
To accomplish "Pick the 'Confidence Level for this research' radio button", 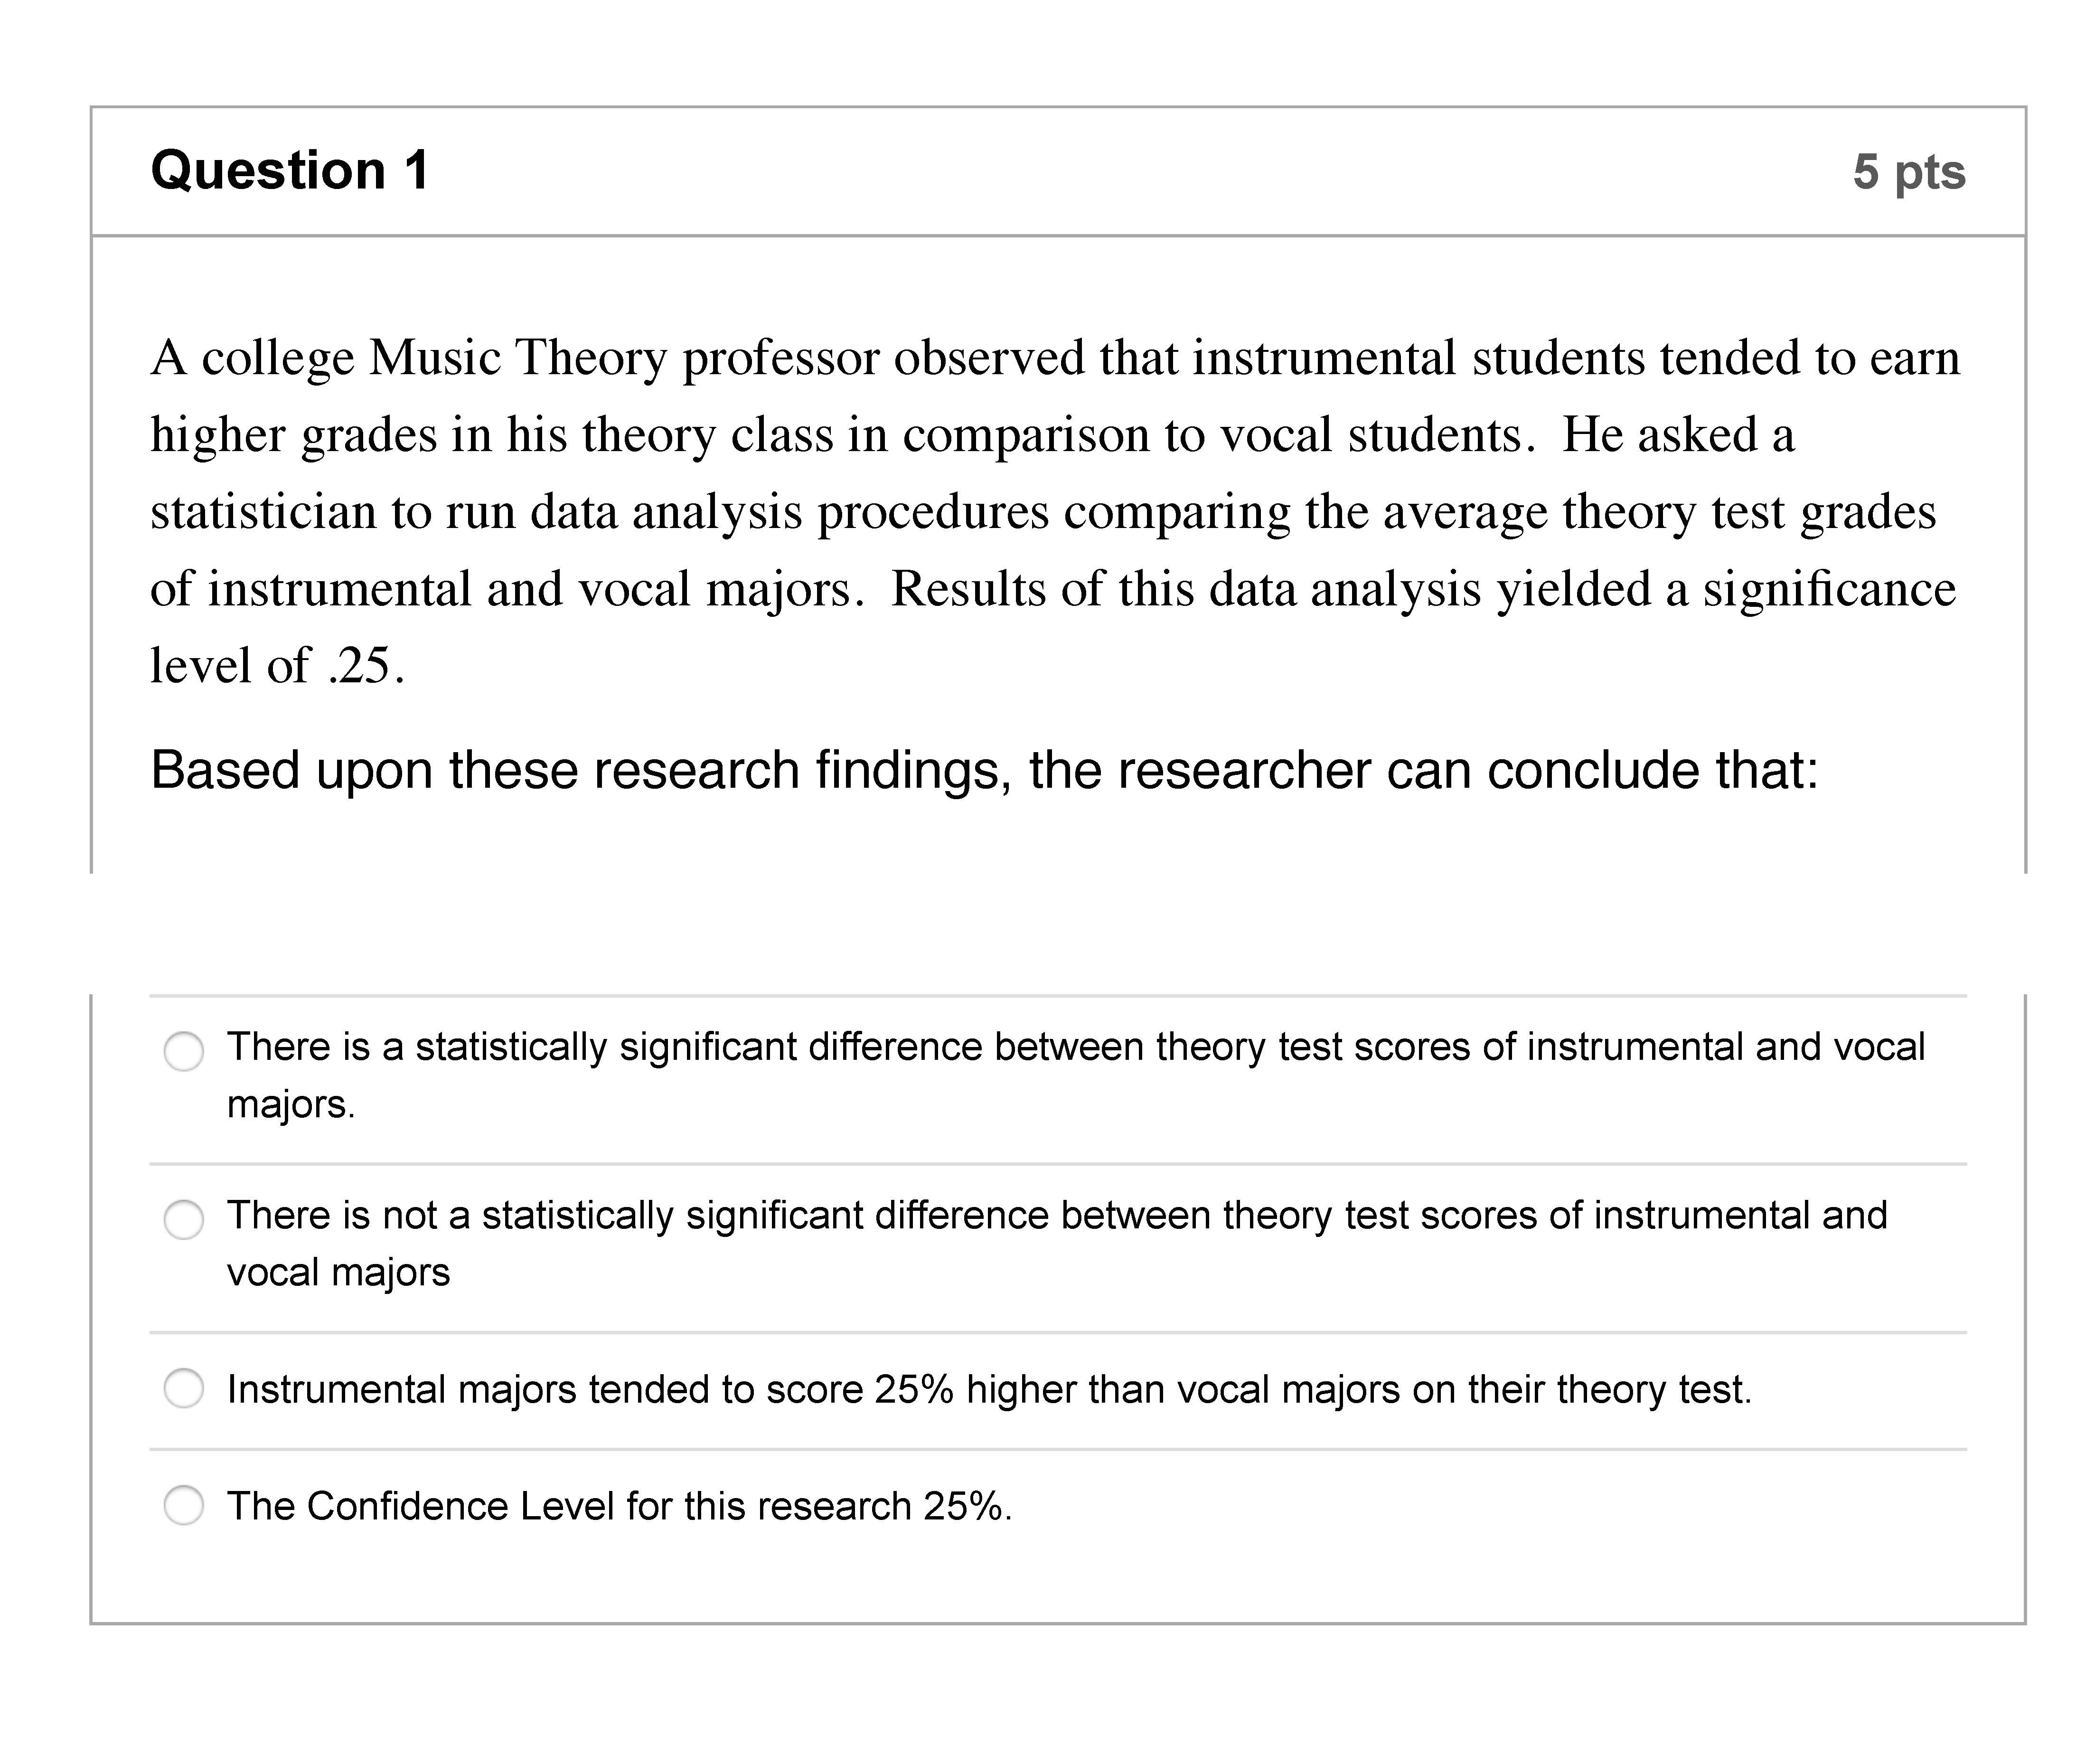I will tap(184, 1505).
